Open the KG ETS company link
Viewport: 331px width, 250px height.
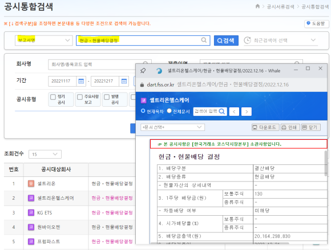45,213
